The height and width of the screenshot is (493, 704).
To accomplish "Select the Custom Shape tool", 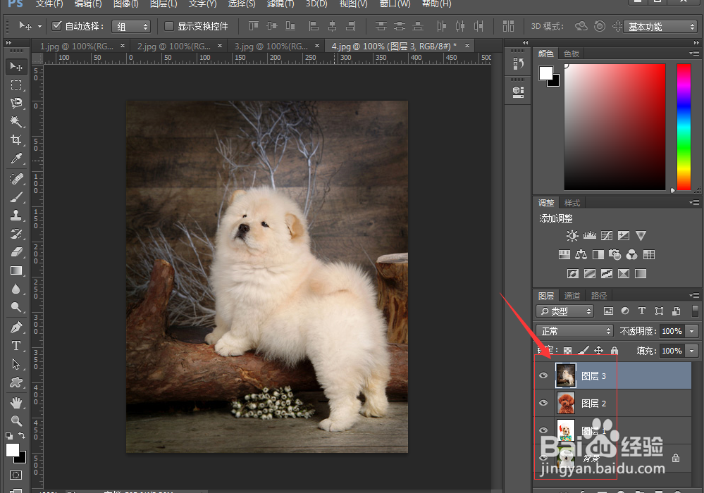I will 16,382.
